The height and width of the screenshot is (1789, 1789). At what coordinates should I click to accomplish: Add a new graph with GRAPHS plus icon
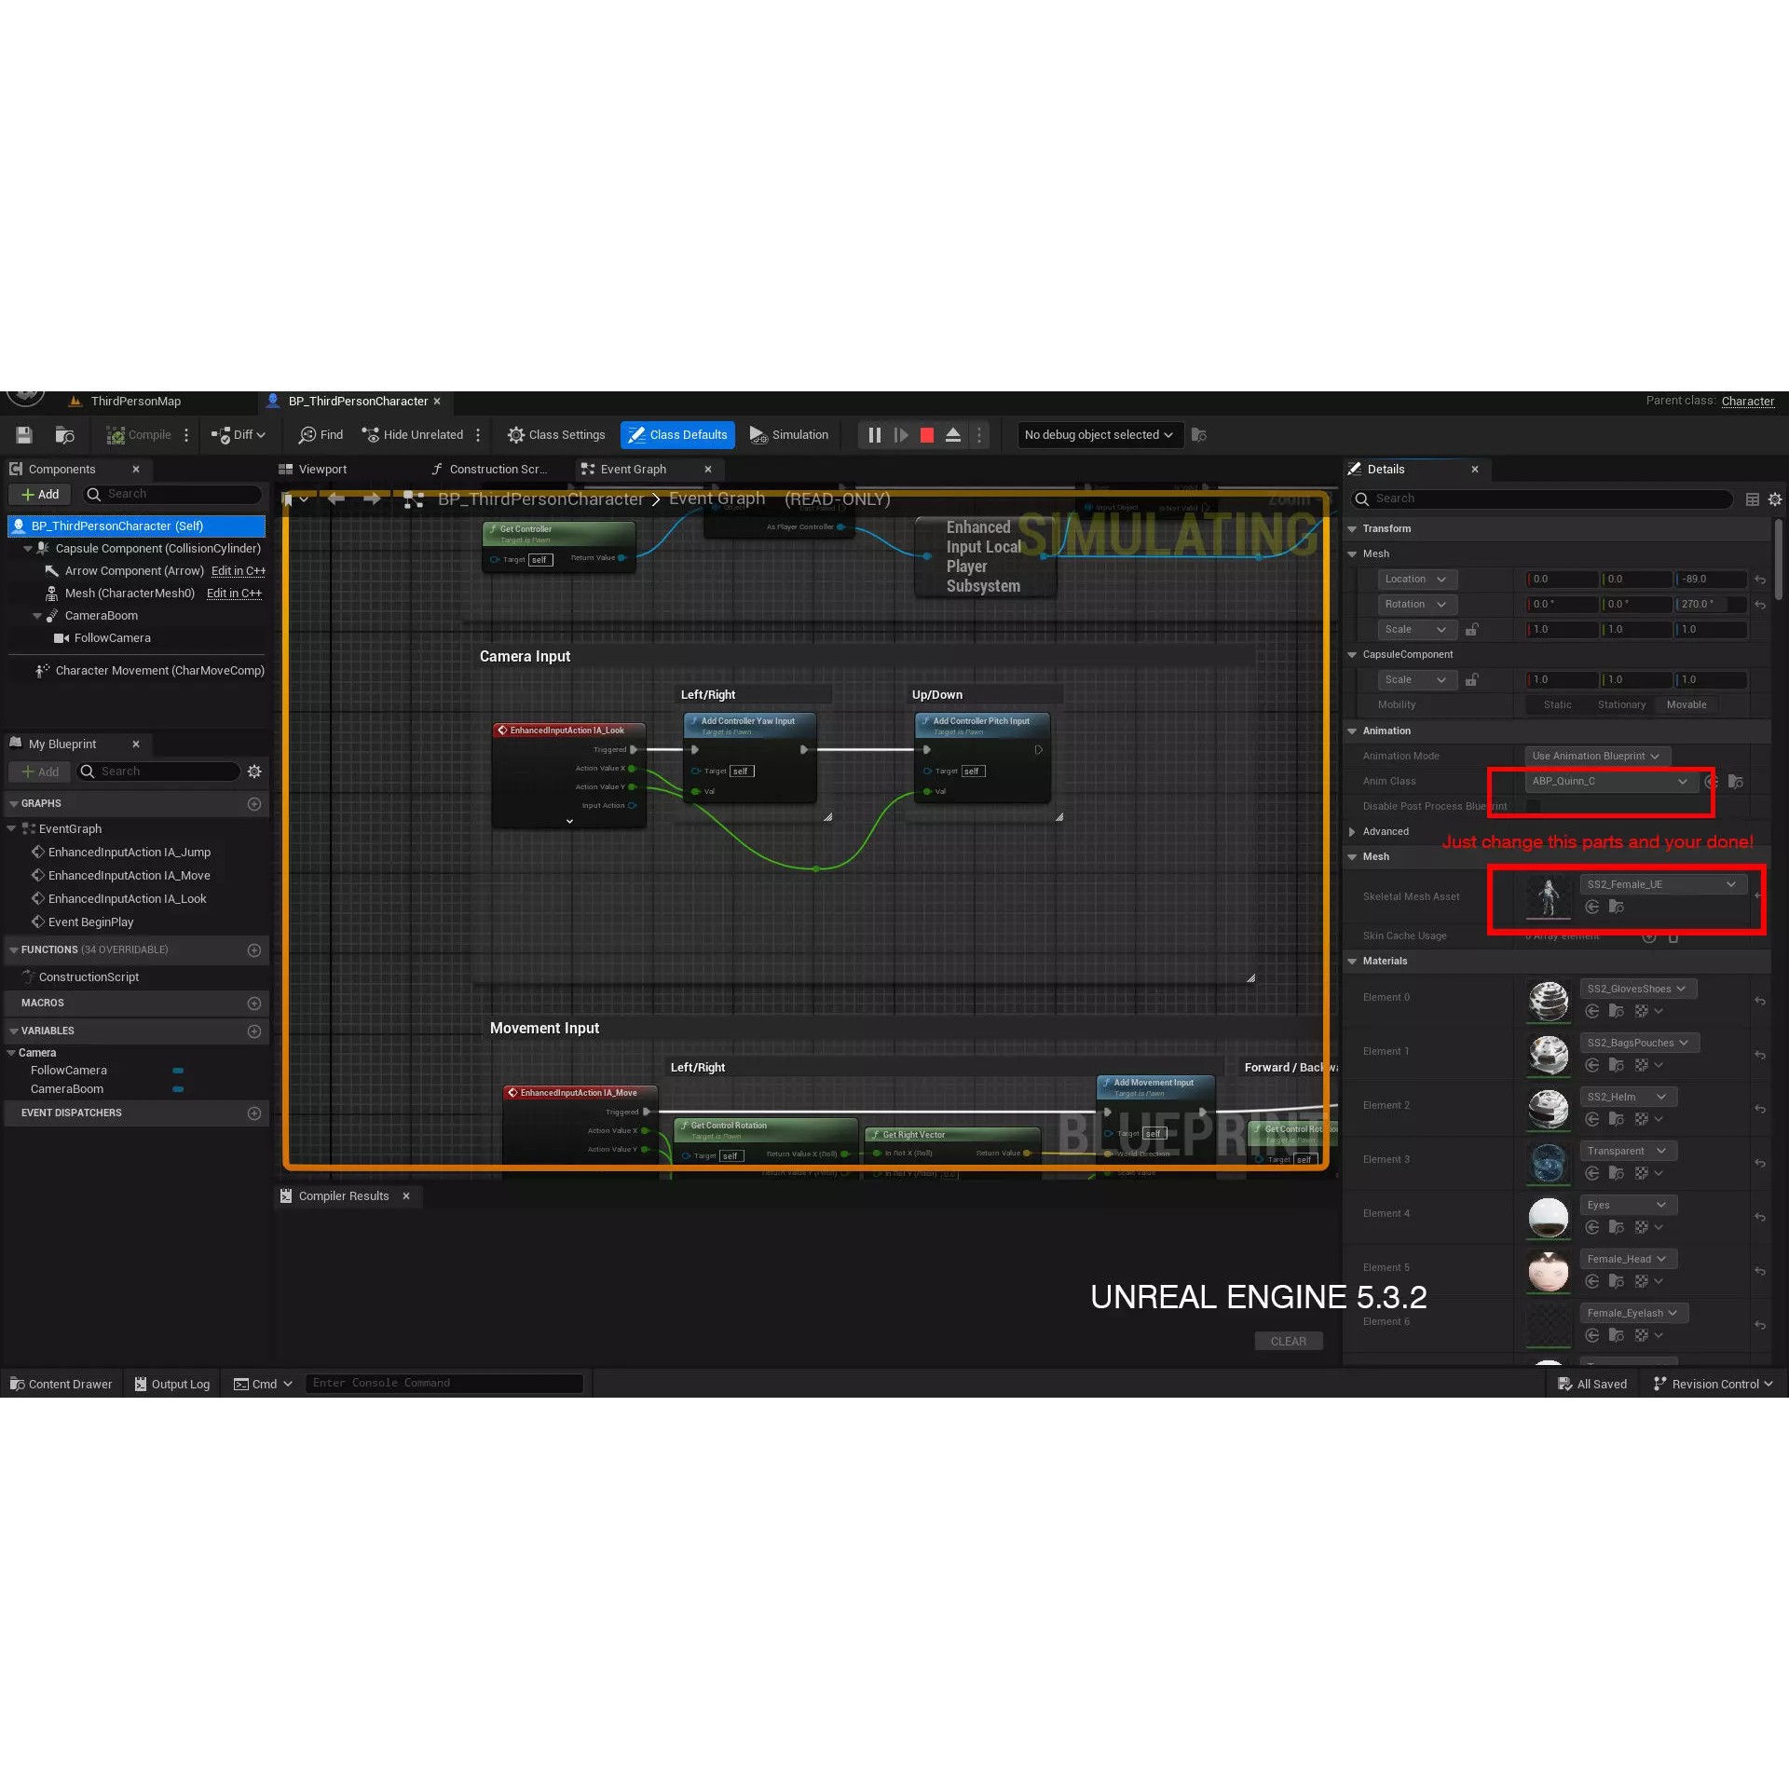click(x=254, y=804)
